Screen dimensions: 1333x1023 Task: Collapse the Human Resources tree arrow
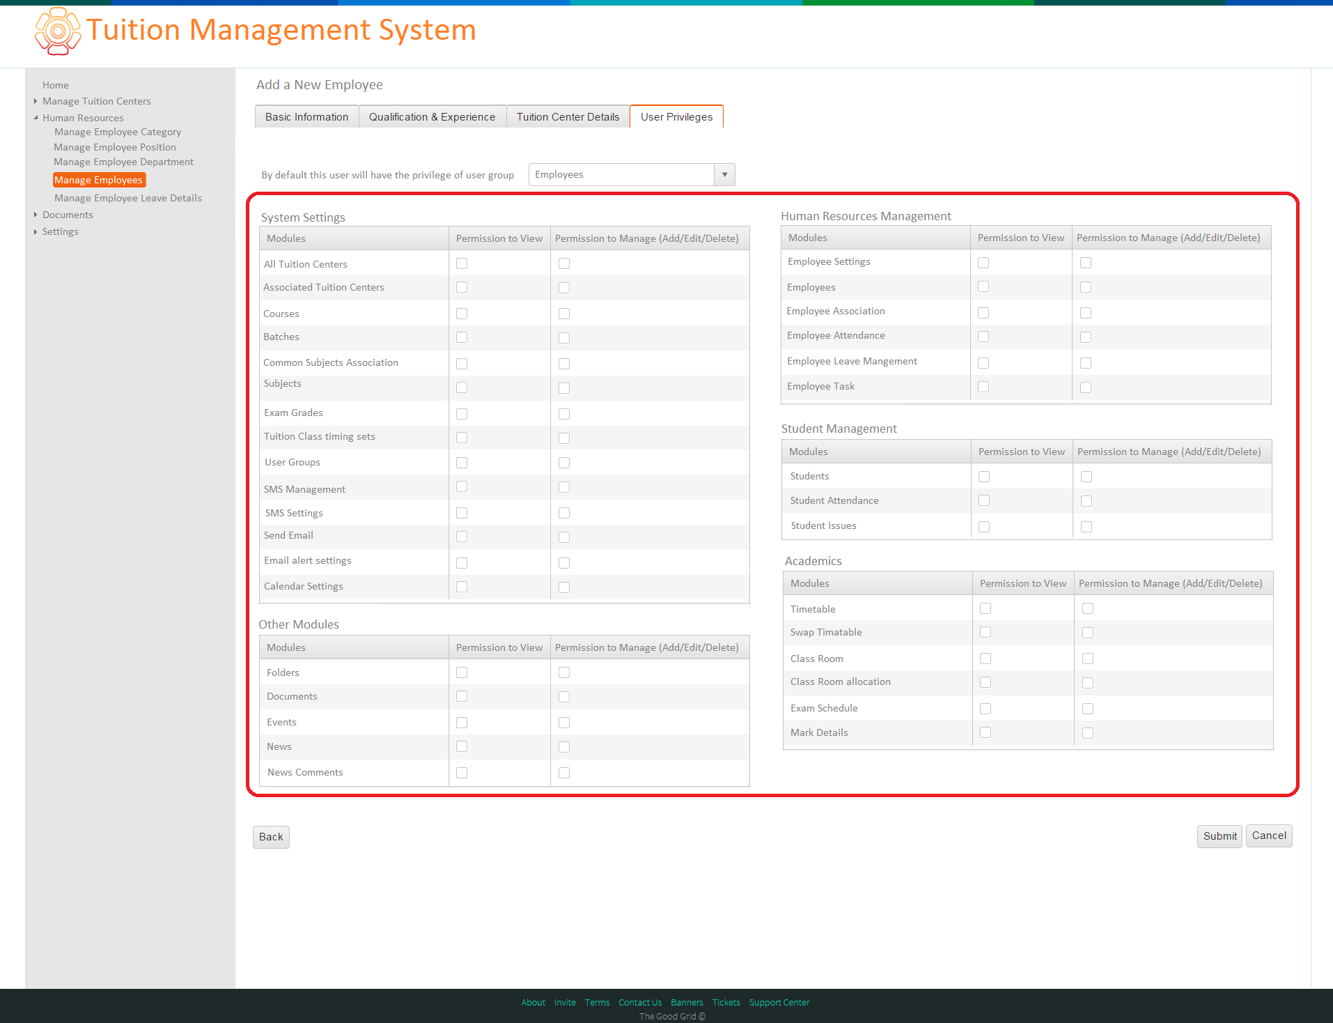click(x=36, y=118)
